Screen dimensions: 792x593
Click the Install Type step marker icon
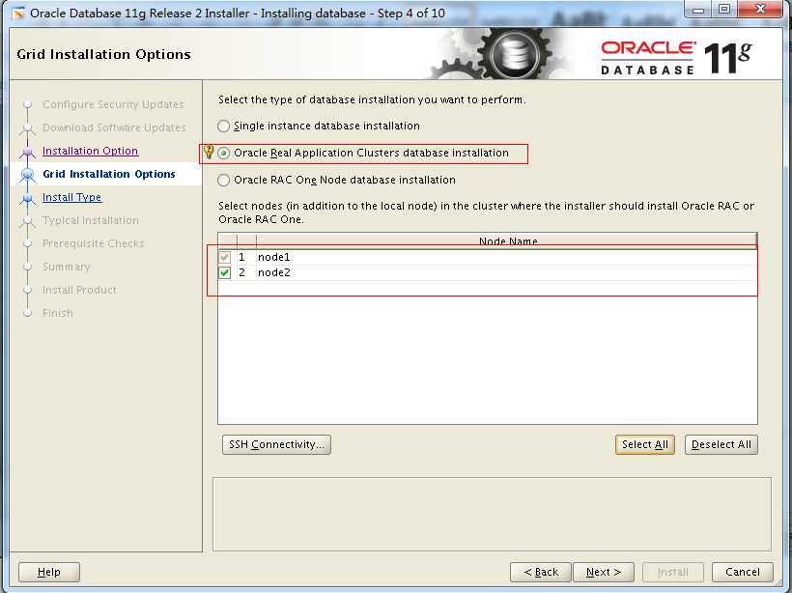(27, 198)
